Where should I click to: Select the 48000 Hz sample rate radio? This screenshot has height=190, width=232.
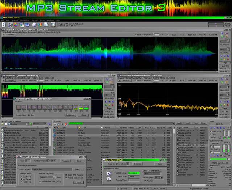[x=22, y=182]
